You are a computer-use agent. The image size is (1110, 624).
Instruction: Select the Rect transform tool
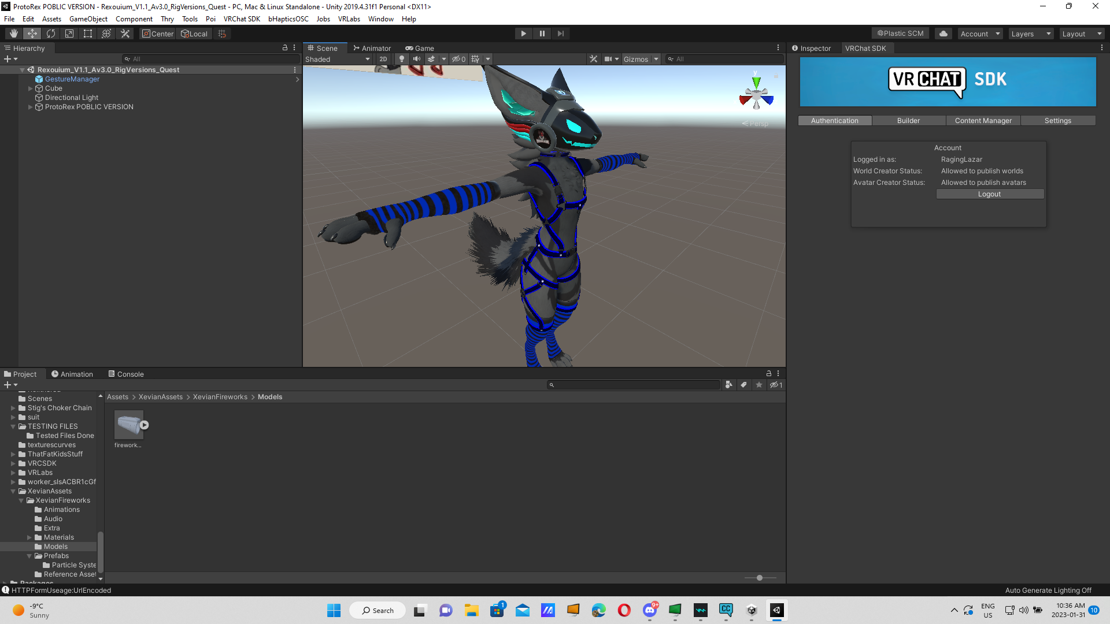coord(88,34)
